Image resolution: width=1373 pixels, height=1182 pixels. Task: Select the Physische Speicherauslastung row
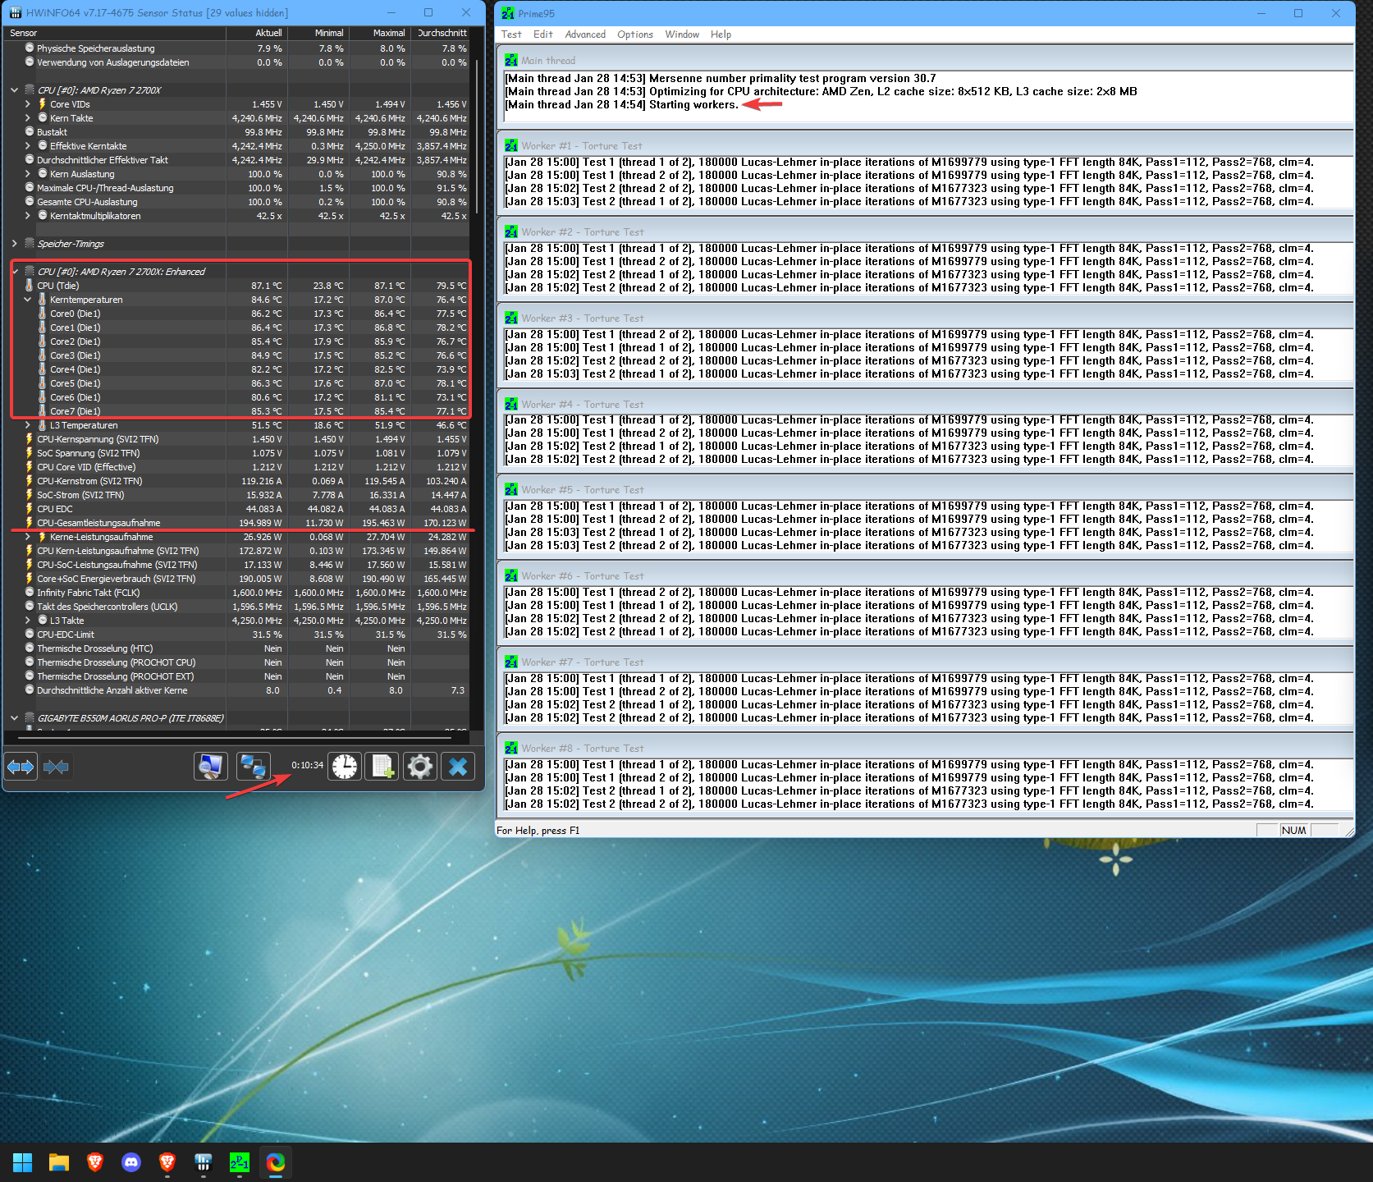[x=238, y=48]
